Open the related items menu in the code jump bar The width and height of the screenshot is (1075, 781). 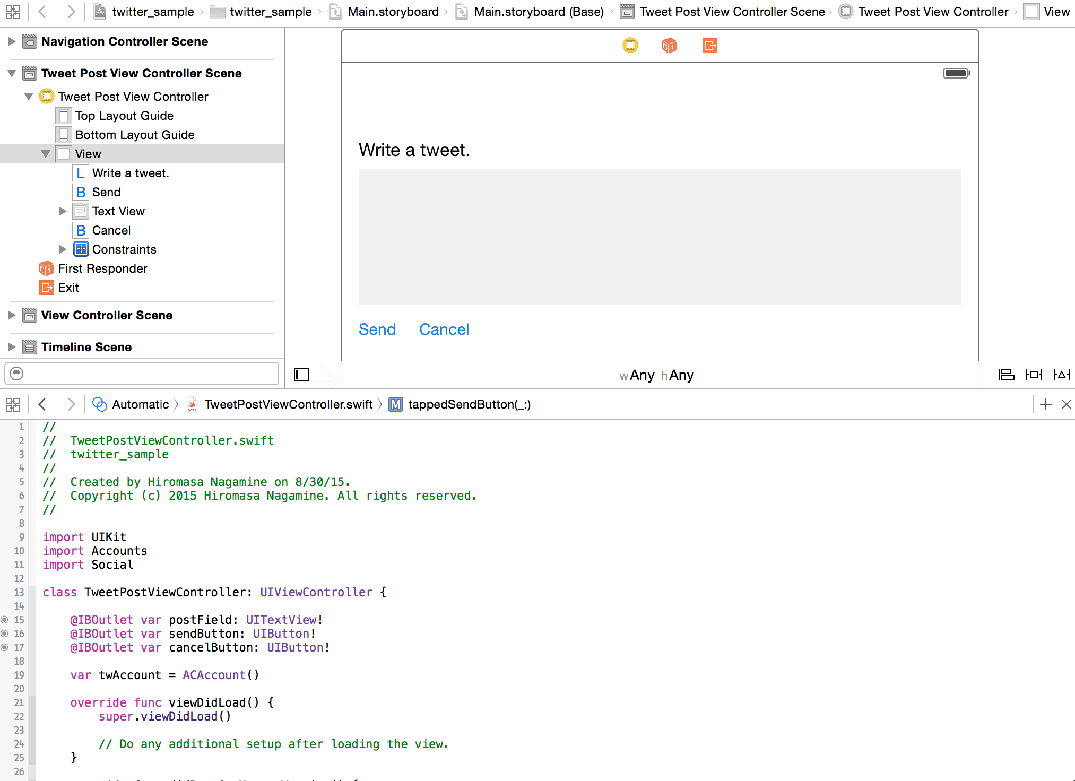(13, 404)
